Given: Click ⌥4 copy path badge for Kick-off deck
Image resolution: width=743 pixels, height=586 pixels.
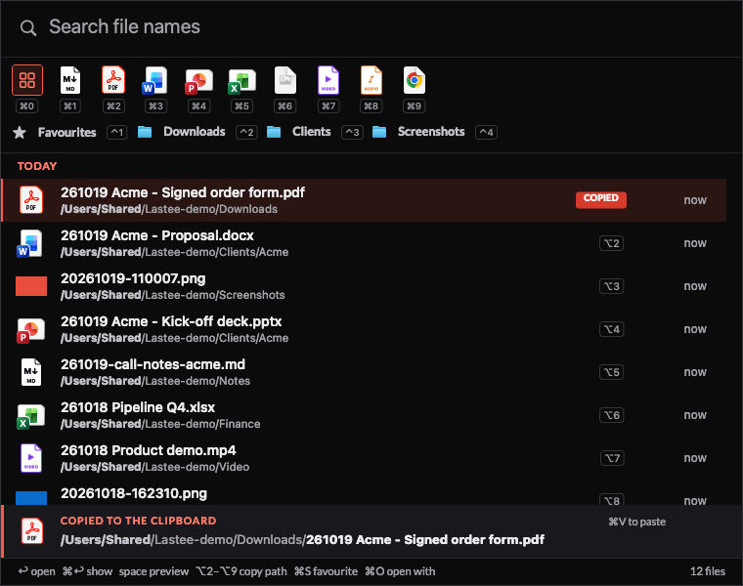Looking at the screenshot, I should point(611,329).
